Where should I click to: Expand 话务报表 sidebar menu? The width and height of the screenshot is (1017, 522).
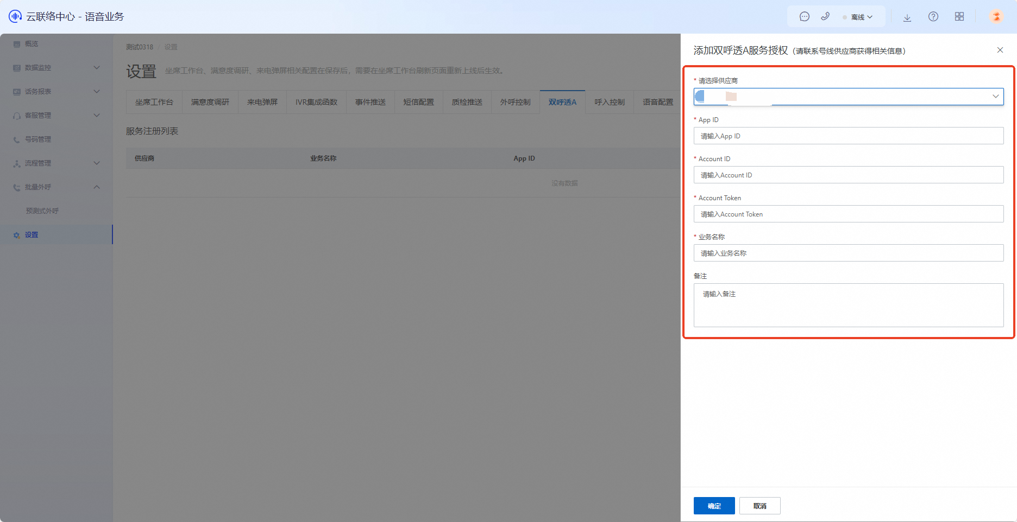(x=56, y=92)
